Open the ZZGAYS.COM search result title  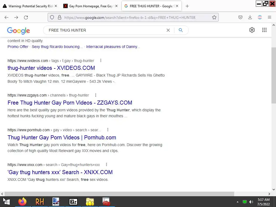[x=70, y=103]
